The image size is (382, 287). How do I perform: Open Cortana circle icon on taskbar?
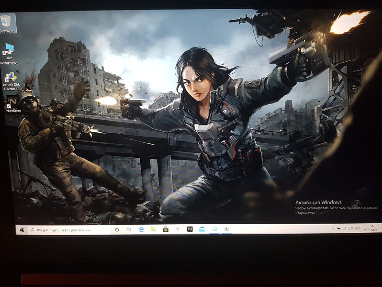click(x=117, y=230)
